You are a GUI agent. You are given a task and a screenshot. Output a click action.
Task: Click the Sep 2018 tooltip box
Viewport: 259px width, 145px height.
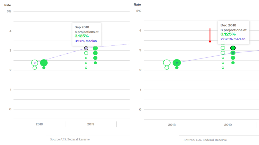pyautogui.click(x=87, y=34)
